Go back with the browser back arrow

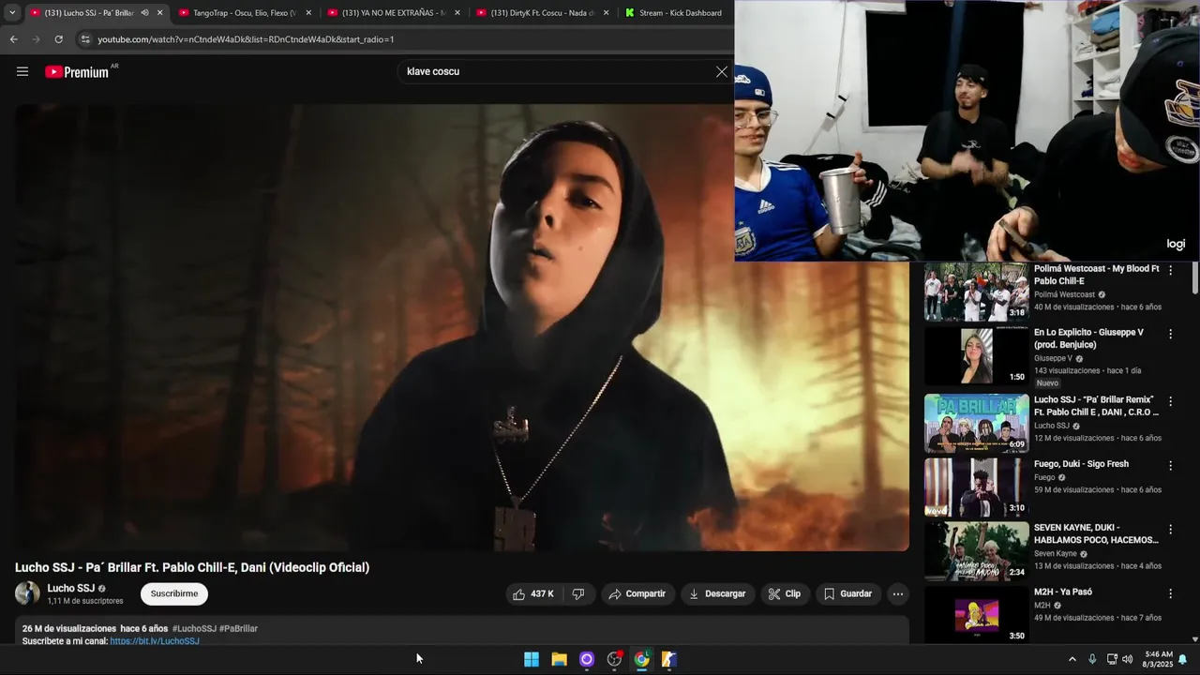pyautogui.click(x=13, y=39)
